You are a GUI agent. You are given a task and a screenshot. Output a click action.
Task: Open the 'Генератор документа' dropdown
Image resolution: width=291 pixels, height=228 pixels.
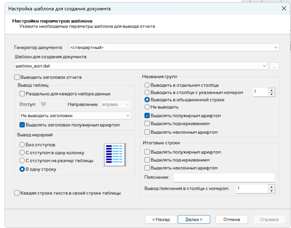coord(174,48)
